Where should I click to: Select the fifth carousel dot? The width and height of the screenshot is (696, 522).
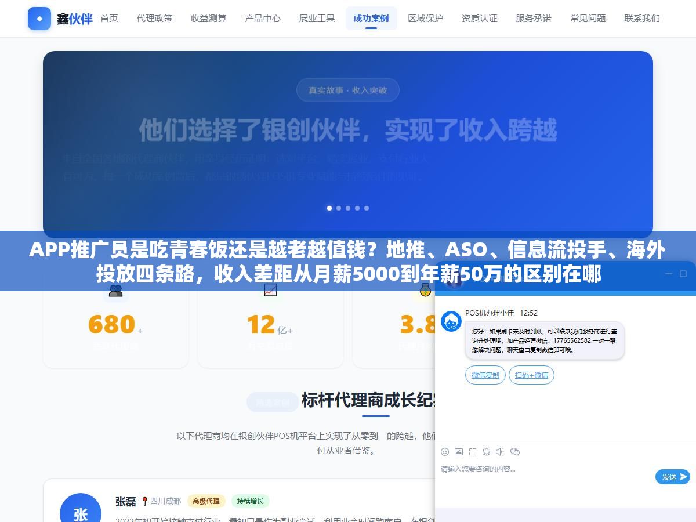[367, 208]
